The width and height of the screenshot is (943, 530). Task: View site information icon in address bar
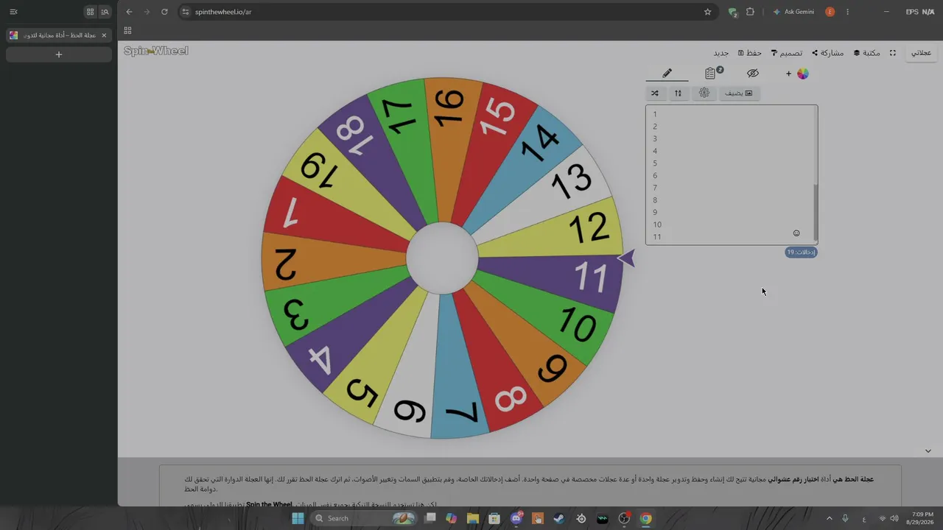pos(186,12)
